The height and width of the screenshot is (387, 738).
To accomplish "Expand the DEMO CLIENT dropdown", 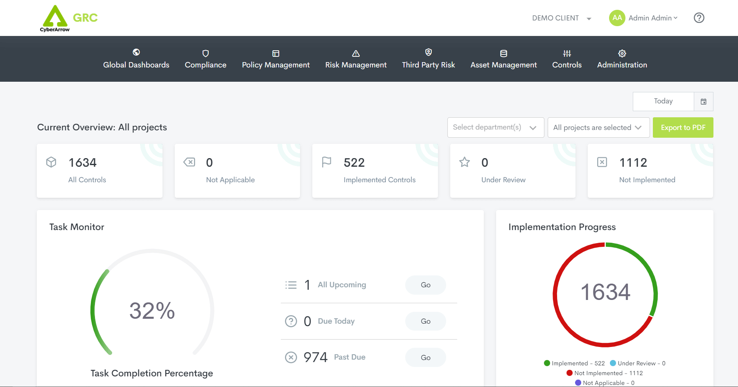I will pos(562,18).
